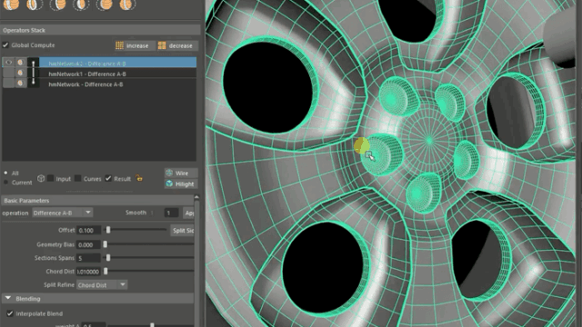Viewport: 582px width, 327px height.
Task: Click the cube icon beside the Input checkbox
Action: click(x=41, y=178)
